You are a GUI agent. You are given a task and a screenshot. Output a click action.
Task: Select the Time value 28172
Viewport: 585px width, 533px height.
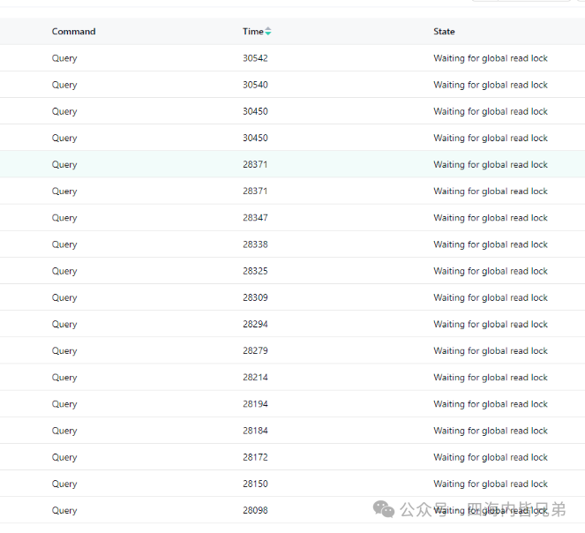[255, 457]
